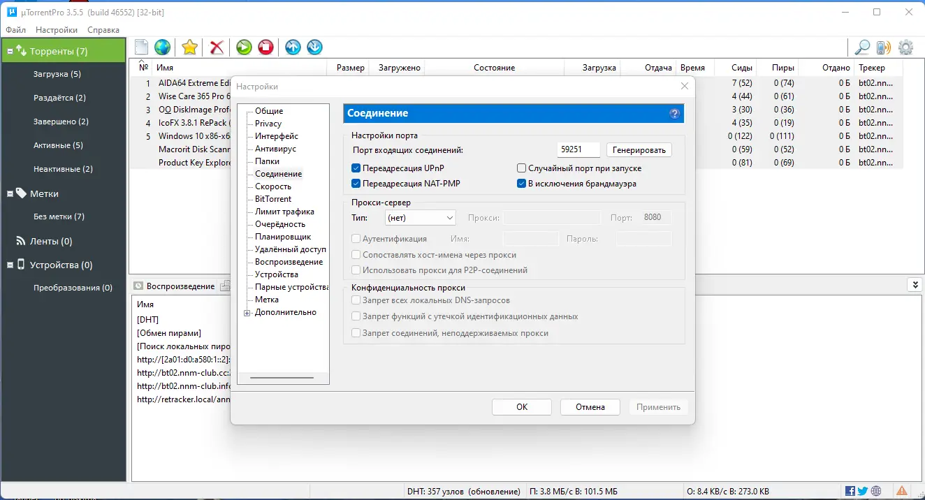This screenshot has height=500, width=925.
Task: Click the Ленты RSS feed icon
Action: pyautogui.click(x=21, y=241)
